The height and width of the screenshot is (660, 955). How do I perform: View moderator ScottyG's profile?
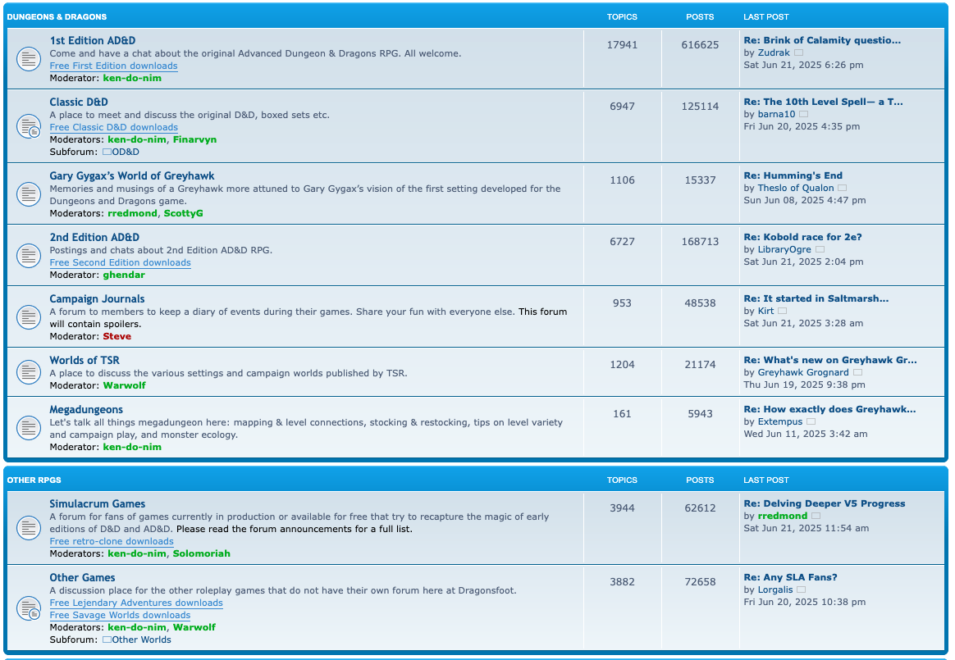pos(183,214)
